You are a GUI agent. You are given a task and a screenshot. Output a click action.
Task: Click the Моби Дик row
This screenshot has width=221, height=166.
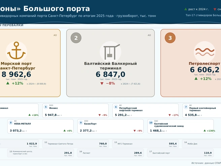pos(201,144)
